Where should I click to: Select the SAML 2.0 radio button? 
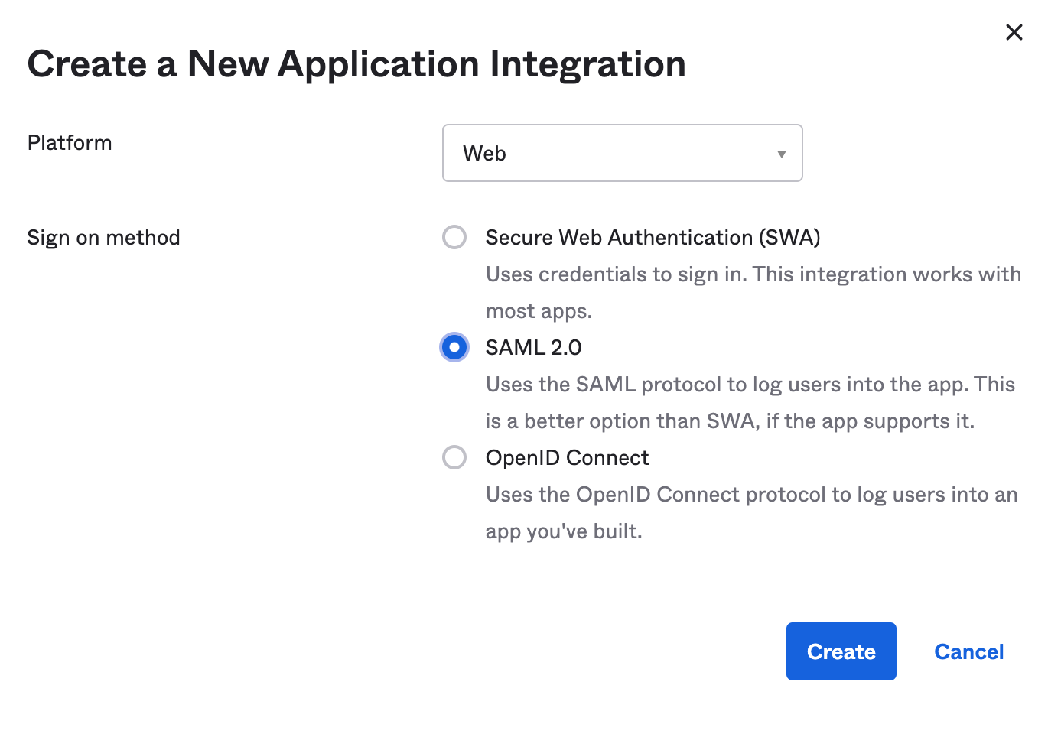click(454, 347)
